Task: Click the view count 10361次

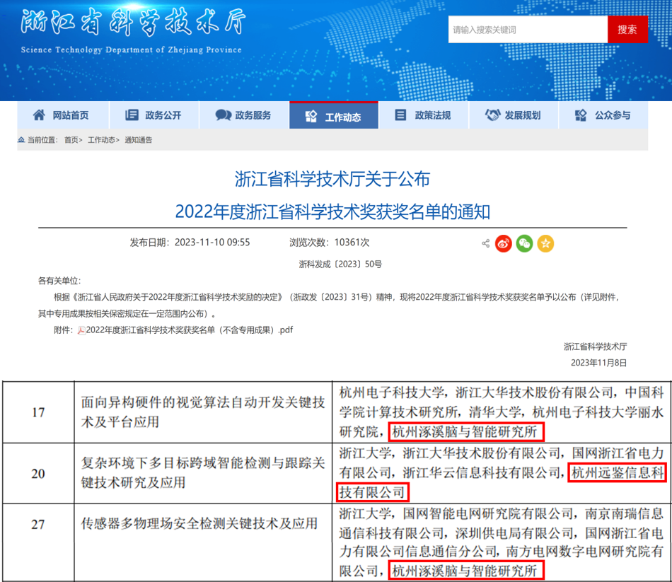Action: coord(352,243)
